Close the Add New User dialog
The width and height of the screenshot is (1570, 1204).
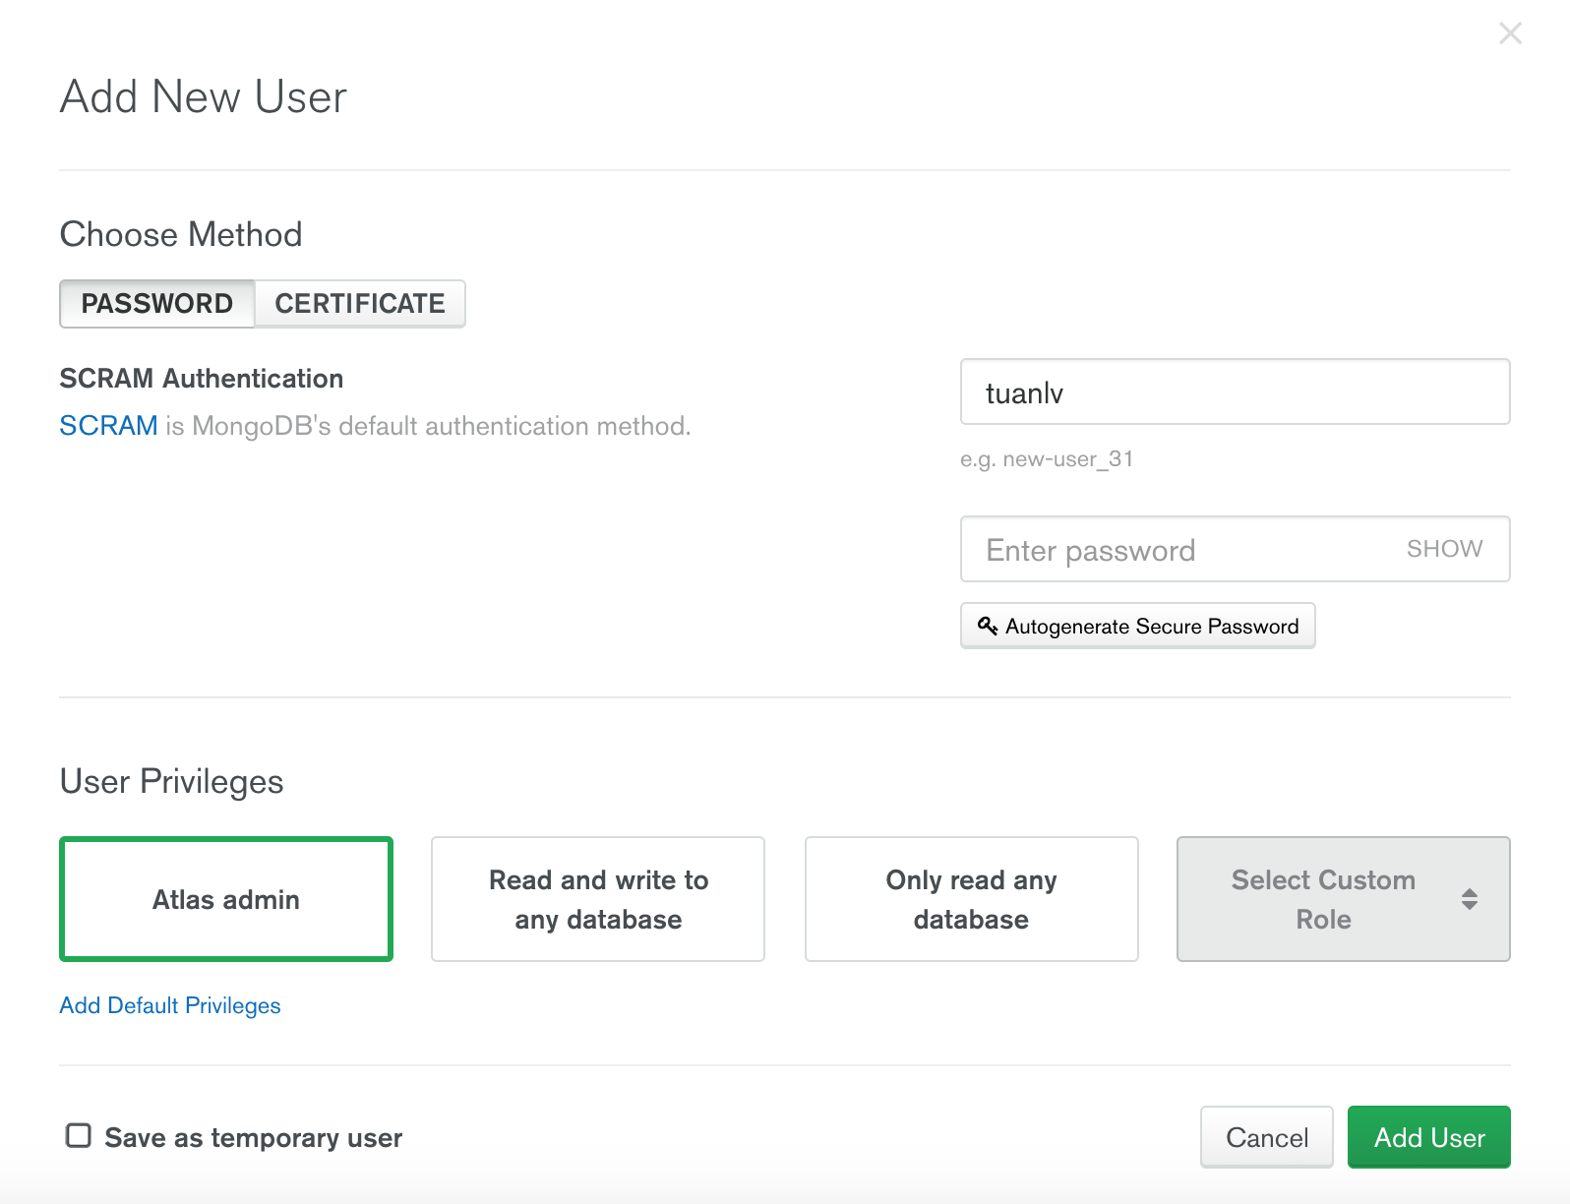tap(1510, 34)
